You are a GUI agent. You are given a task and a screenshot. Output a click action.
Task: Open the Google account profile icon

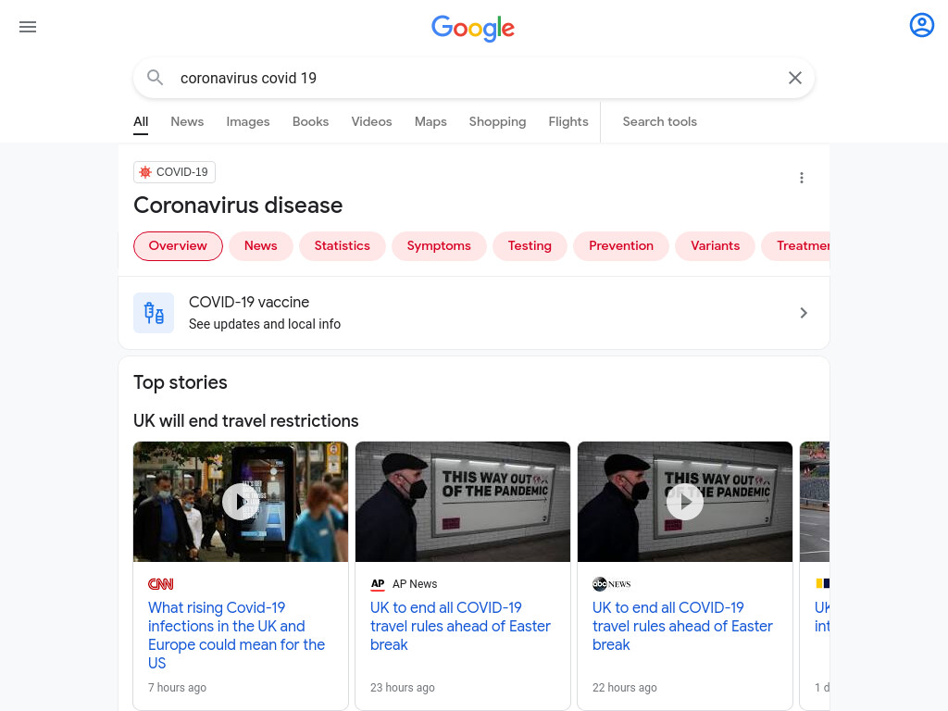pos(921,25)
